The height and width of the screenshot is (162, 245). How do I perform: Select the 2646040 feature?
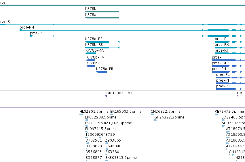click(x=107, y=149)
